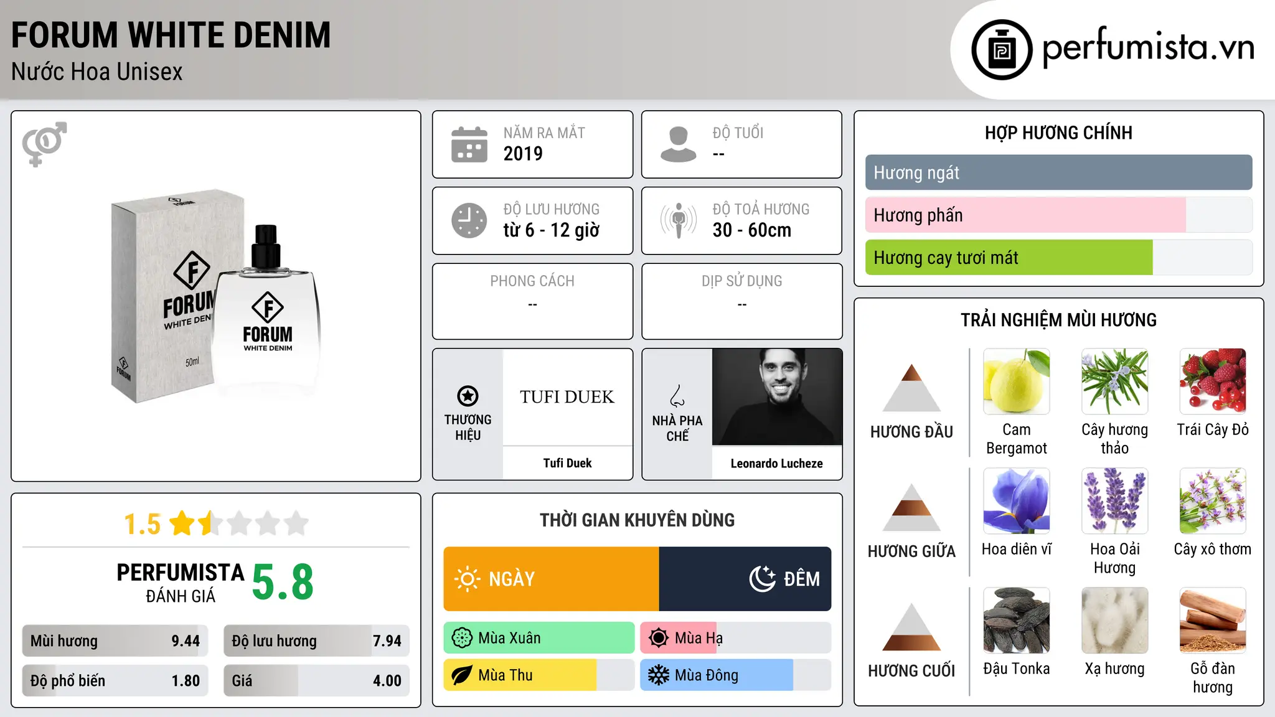Click the perfumista.vn perfume bottle logo icon
Viewport: 1275px width, 717px height.
tap(1002, 50)
